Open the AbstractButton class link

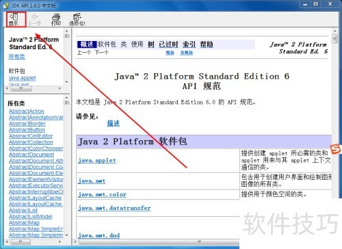click(x=27, y=130)
